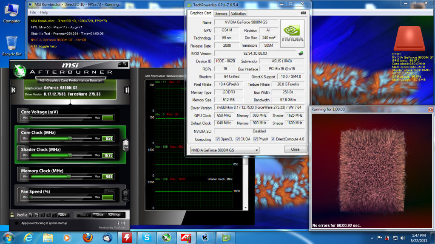Click the Afterburner profile save button

[x=63, y=215]
